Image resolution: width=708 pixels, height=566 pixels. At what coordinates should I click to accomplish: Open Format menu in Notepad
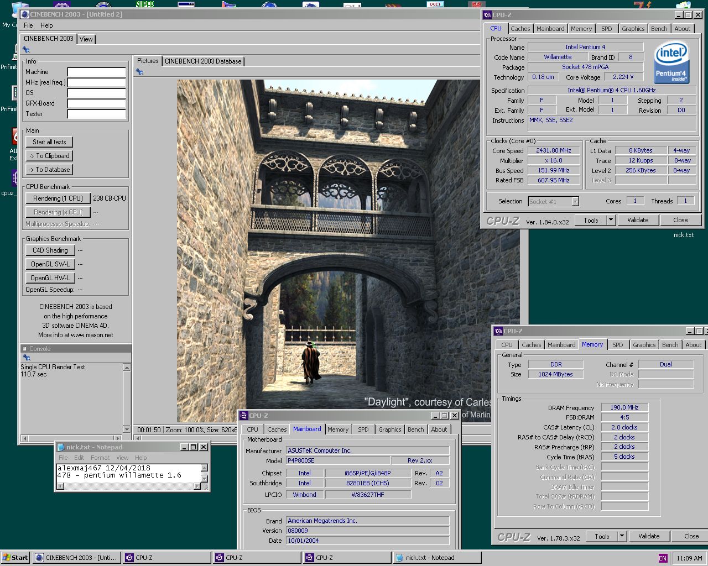click(100, 458)
